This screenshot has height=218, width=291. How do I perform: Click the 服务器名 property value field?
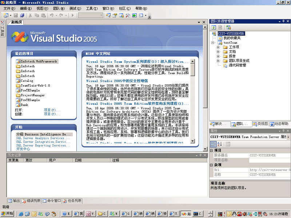click(270, 156)
